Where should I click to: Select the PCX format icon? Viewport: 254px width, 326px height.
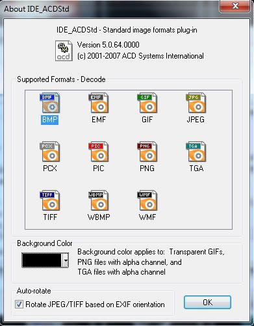(50, 152)
